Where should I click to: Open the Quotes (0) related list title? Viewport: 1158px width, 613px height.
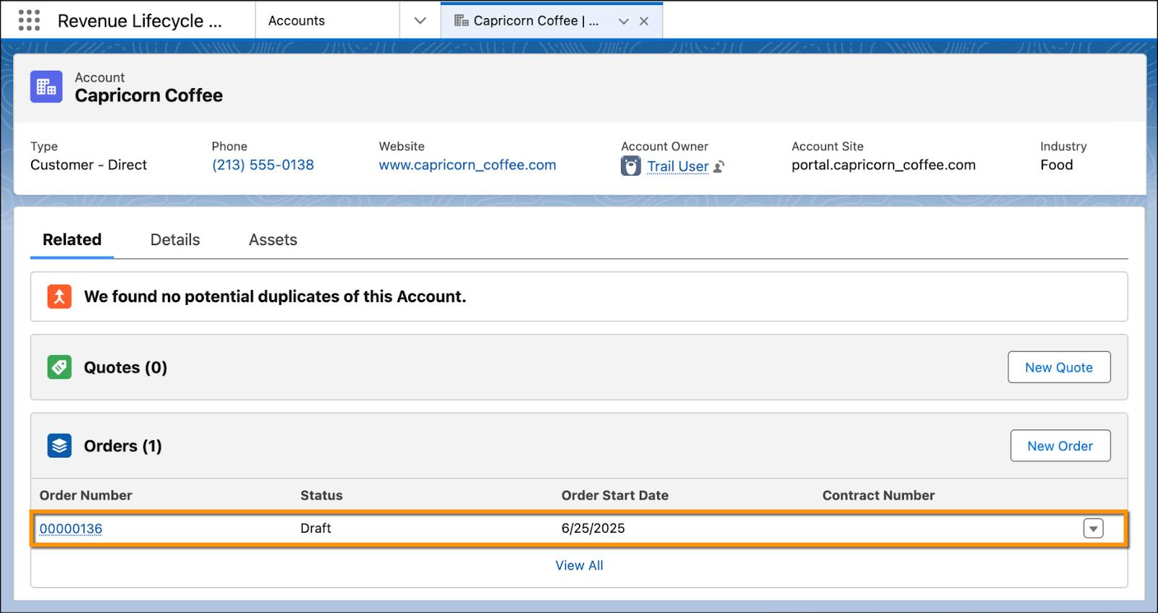click(125, 367)
